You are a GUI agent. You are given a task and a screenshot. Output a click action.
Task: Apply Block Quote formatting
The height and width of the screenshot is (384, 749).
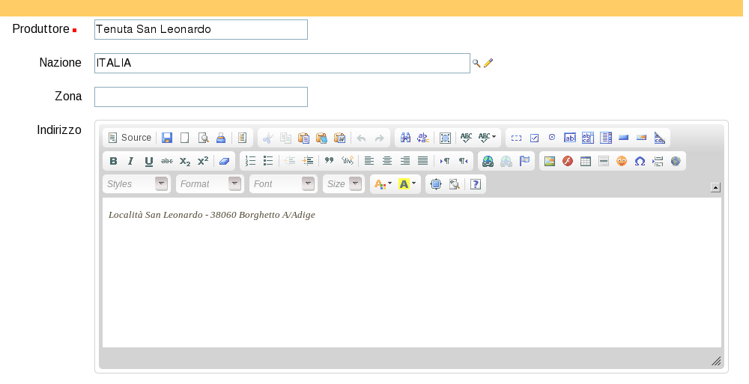pos(329,161)
